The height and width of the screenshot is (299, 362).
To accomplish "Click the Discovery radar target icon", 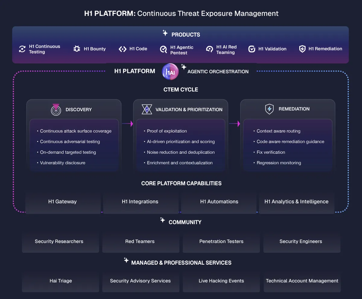I will [x=56, y=109].
